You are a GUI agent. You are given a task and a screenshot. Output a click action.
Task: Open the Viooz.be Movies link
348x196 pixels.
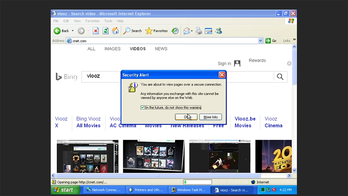point(245,122)
